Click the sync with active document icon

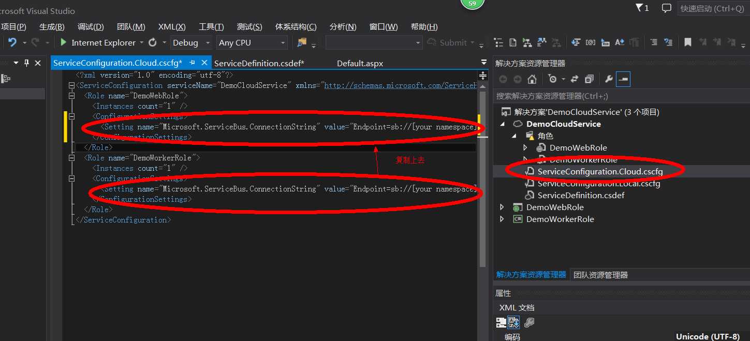(574, 79)
